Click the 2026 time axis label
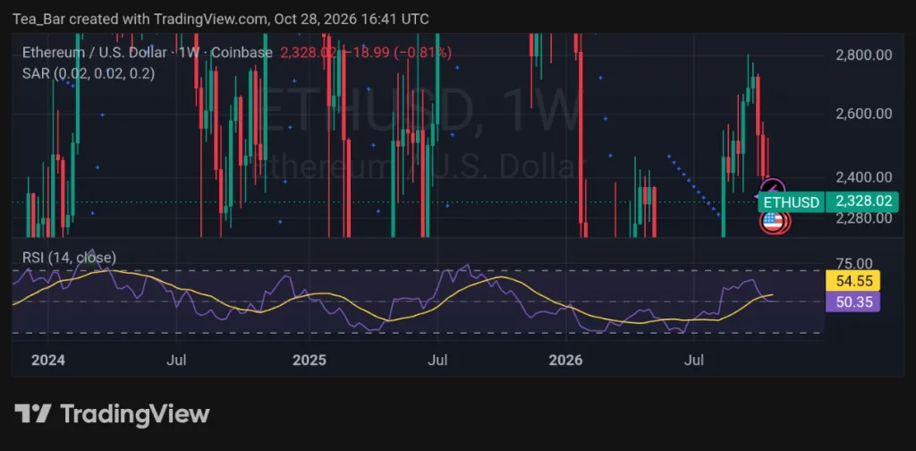Image resolution: width=916 pixels, height=451 pixels. pyautogui.click(x=566, y=360)
